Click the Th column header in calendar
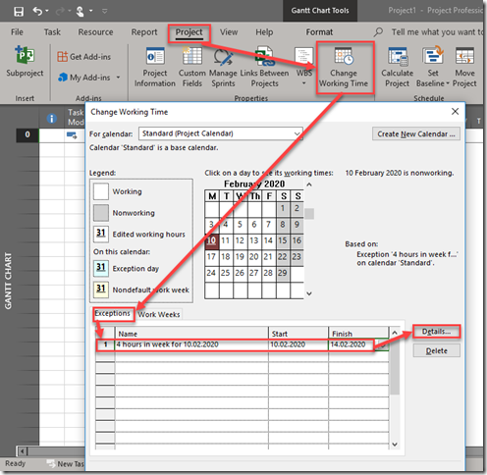 click(x=255, y=196)
